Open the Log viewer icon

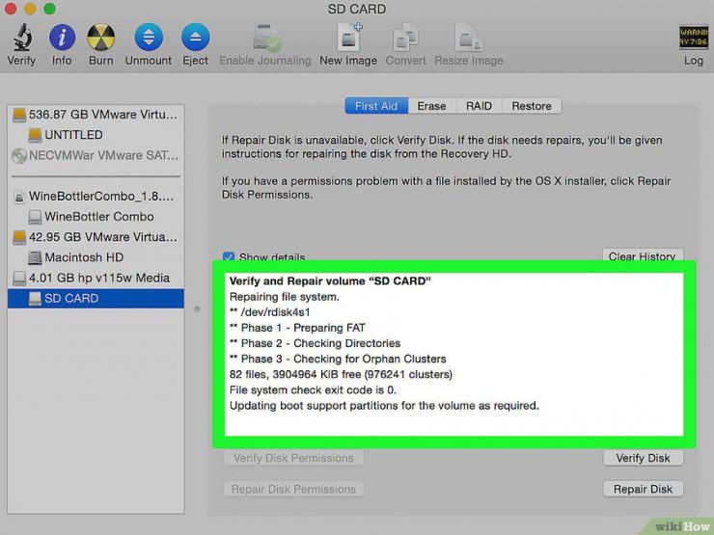click(694, 38)
